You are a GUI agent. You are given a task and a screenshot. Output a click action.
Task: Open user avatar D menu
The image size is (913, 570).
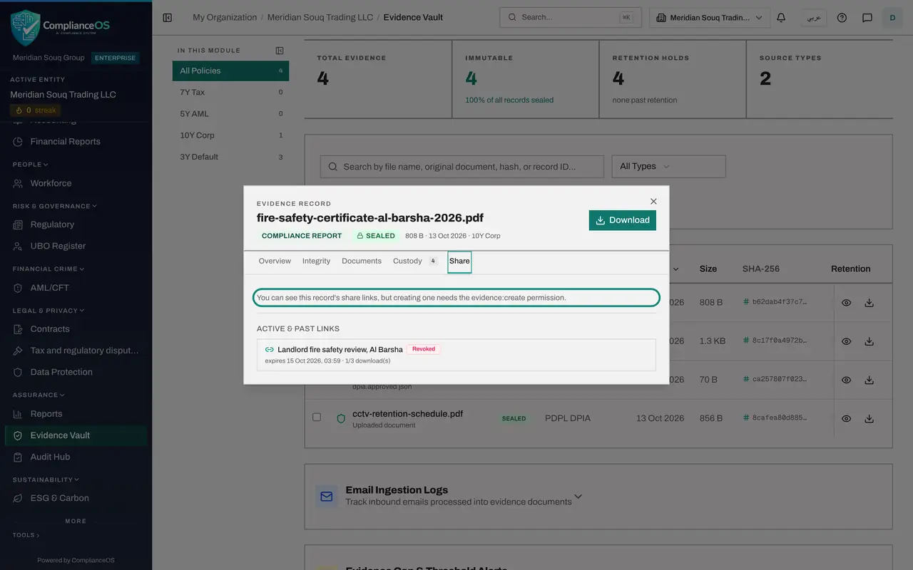[892, 18]
